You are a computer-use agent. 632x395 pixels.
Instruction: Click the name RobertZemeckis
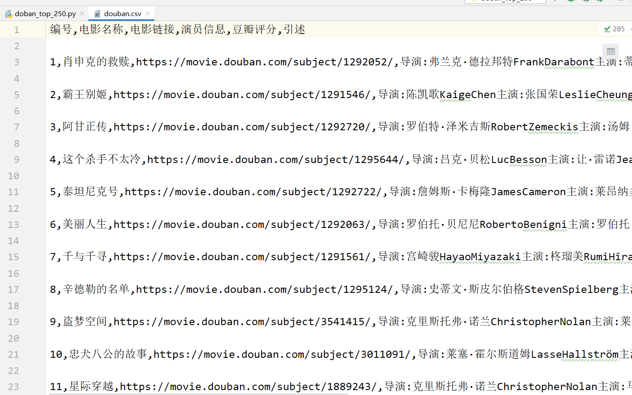click(x=535, y=127)
